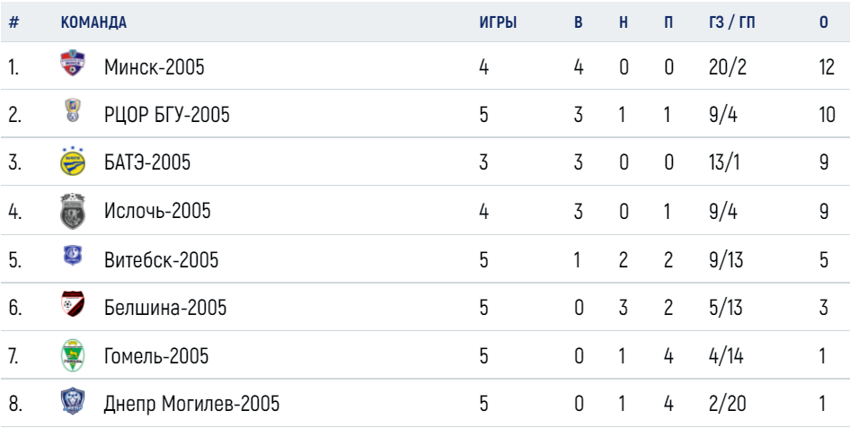Click the КОМАНДА column header
850x437 pixels.
pyautogui.click(x=93, y=22)
